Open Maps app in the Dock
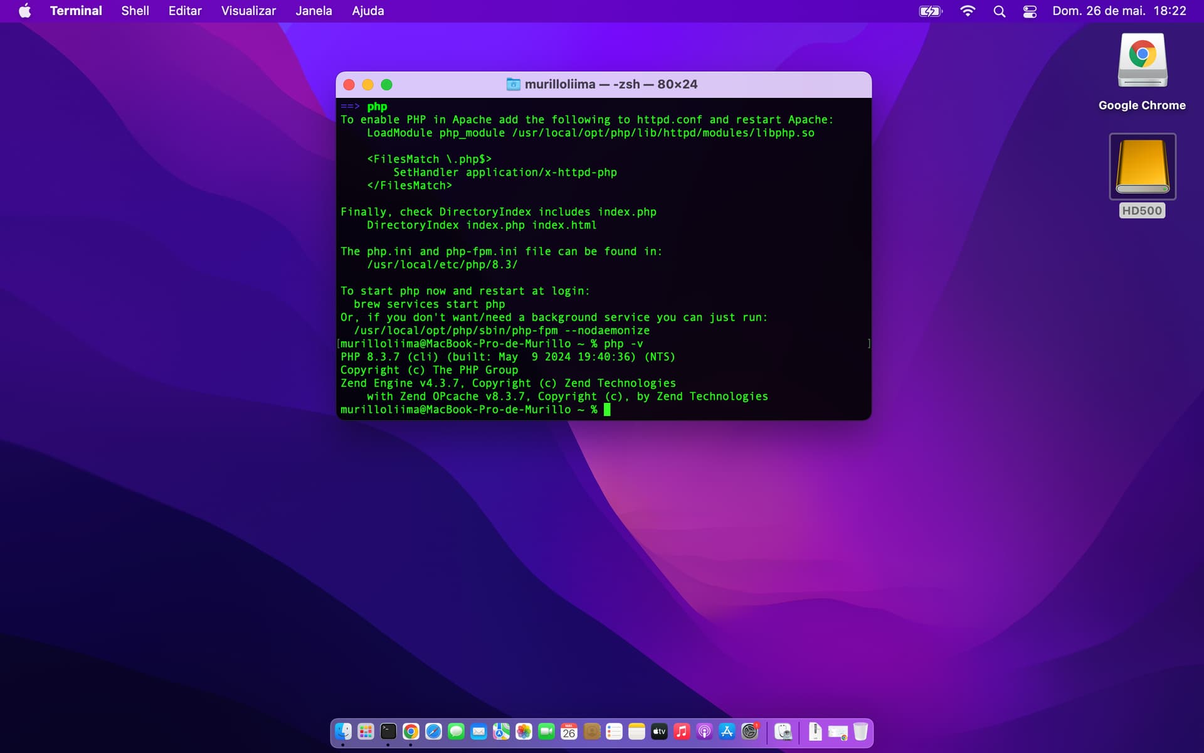This screenshot has width=1204, height=753. click(x=501, y=732)
